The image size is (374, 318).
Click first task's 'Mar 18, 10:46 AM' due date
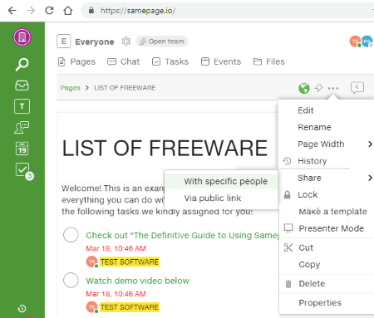tap(116, 248)
